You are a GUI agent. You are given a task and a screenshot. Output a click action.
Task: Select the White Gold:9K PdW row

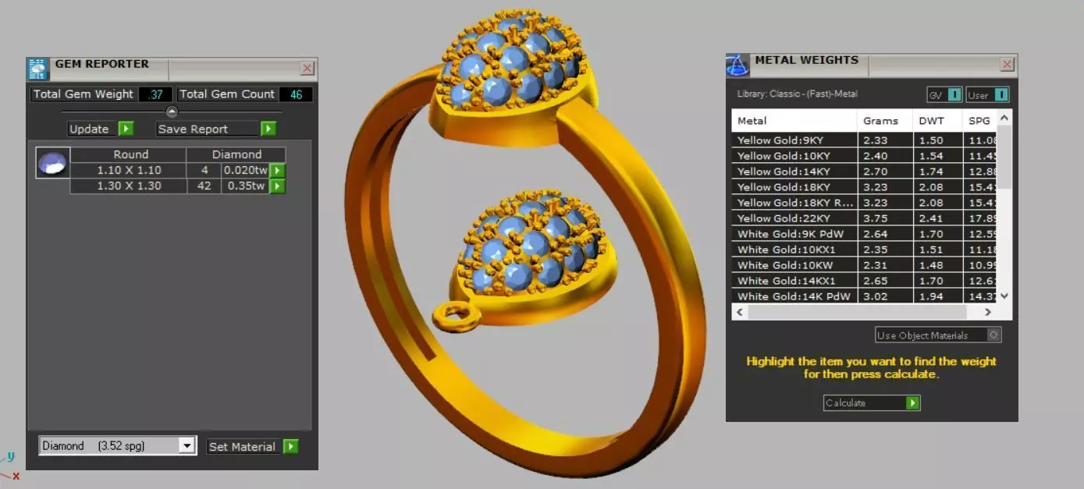[x=865, y=234]
